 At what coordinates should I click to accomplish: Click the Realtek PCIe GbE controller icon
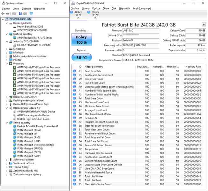14,126
